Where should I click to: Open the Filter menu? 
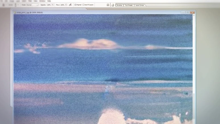pos(30,1)
